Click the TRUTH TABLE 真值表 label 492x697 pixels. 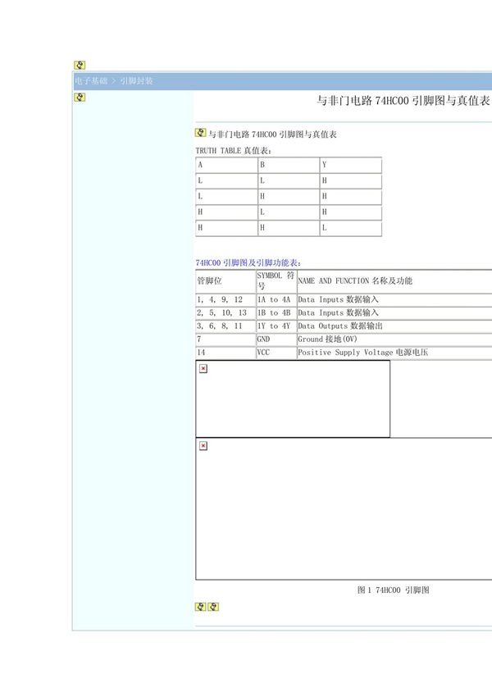(234, 151)
